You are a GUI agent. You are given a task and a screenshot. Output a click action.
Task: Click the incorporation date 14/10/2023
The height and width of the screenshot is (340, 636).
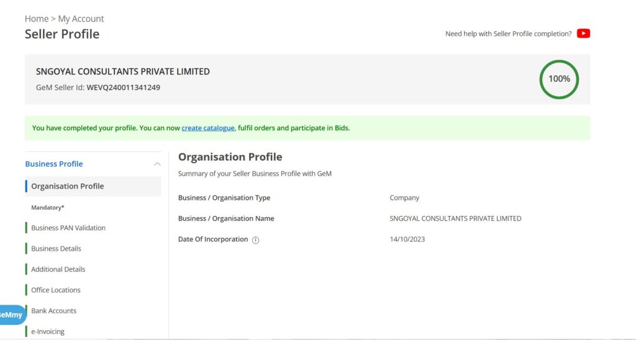[407, 239]
